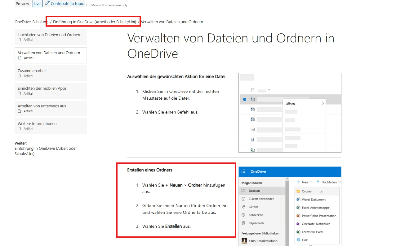The image size is (414, 246).
Task: Click the Entdecken sidebar icon
Action: click(243, 215)
